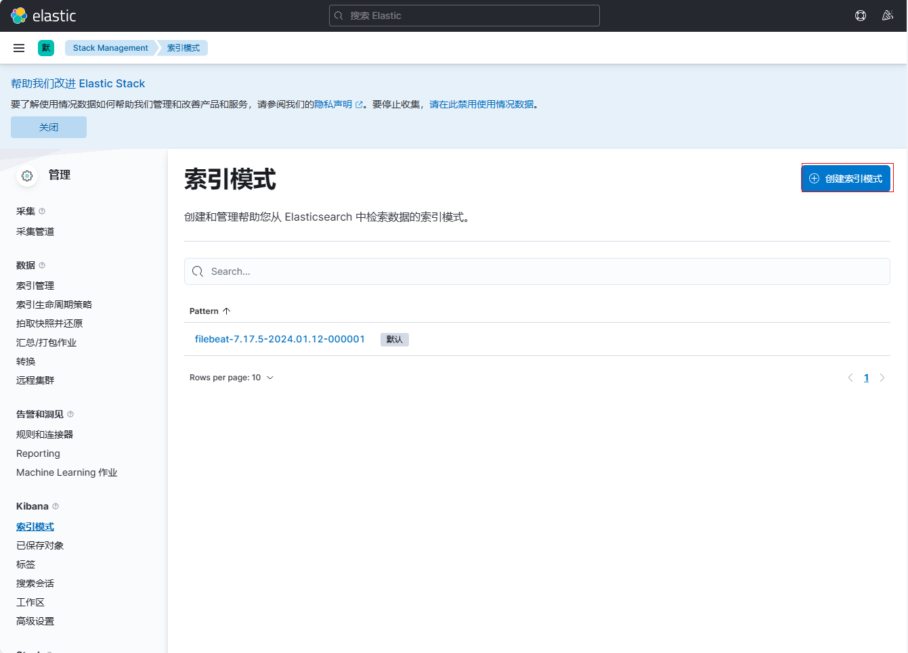Image resolution: width=908 pixels, height=653 pixels.
Task: Open 已保存对象 in the sidebar
Action: tap(40, 545)
